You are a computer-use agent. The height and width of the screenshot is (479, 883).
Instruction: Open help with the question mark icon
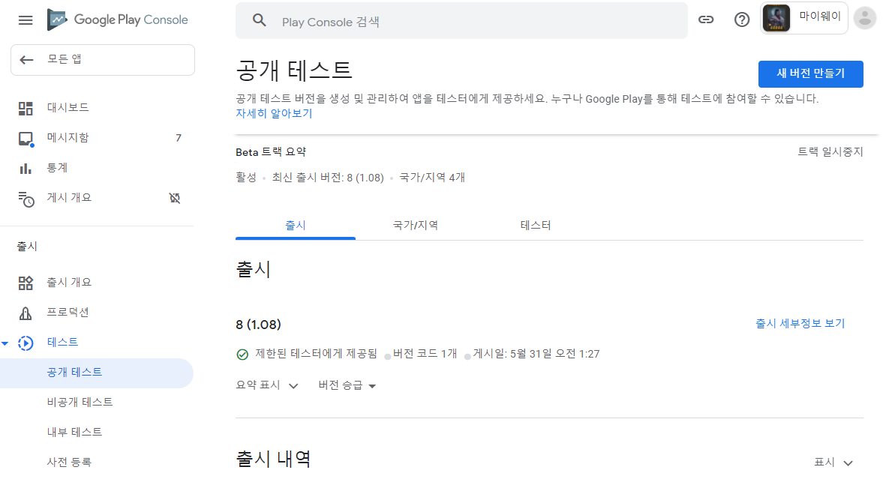pos(742,19)
